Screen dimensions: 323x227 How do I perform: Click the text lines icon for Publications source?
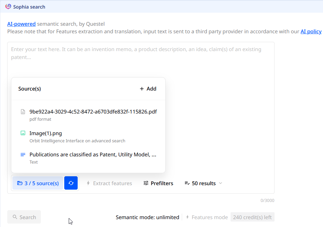[x=23, y=155]
